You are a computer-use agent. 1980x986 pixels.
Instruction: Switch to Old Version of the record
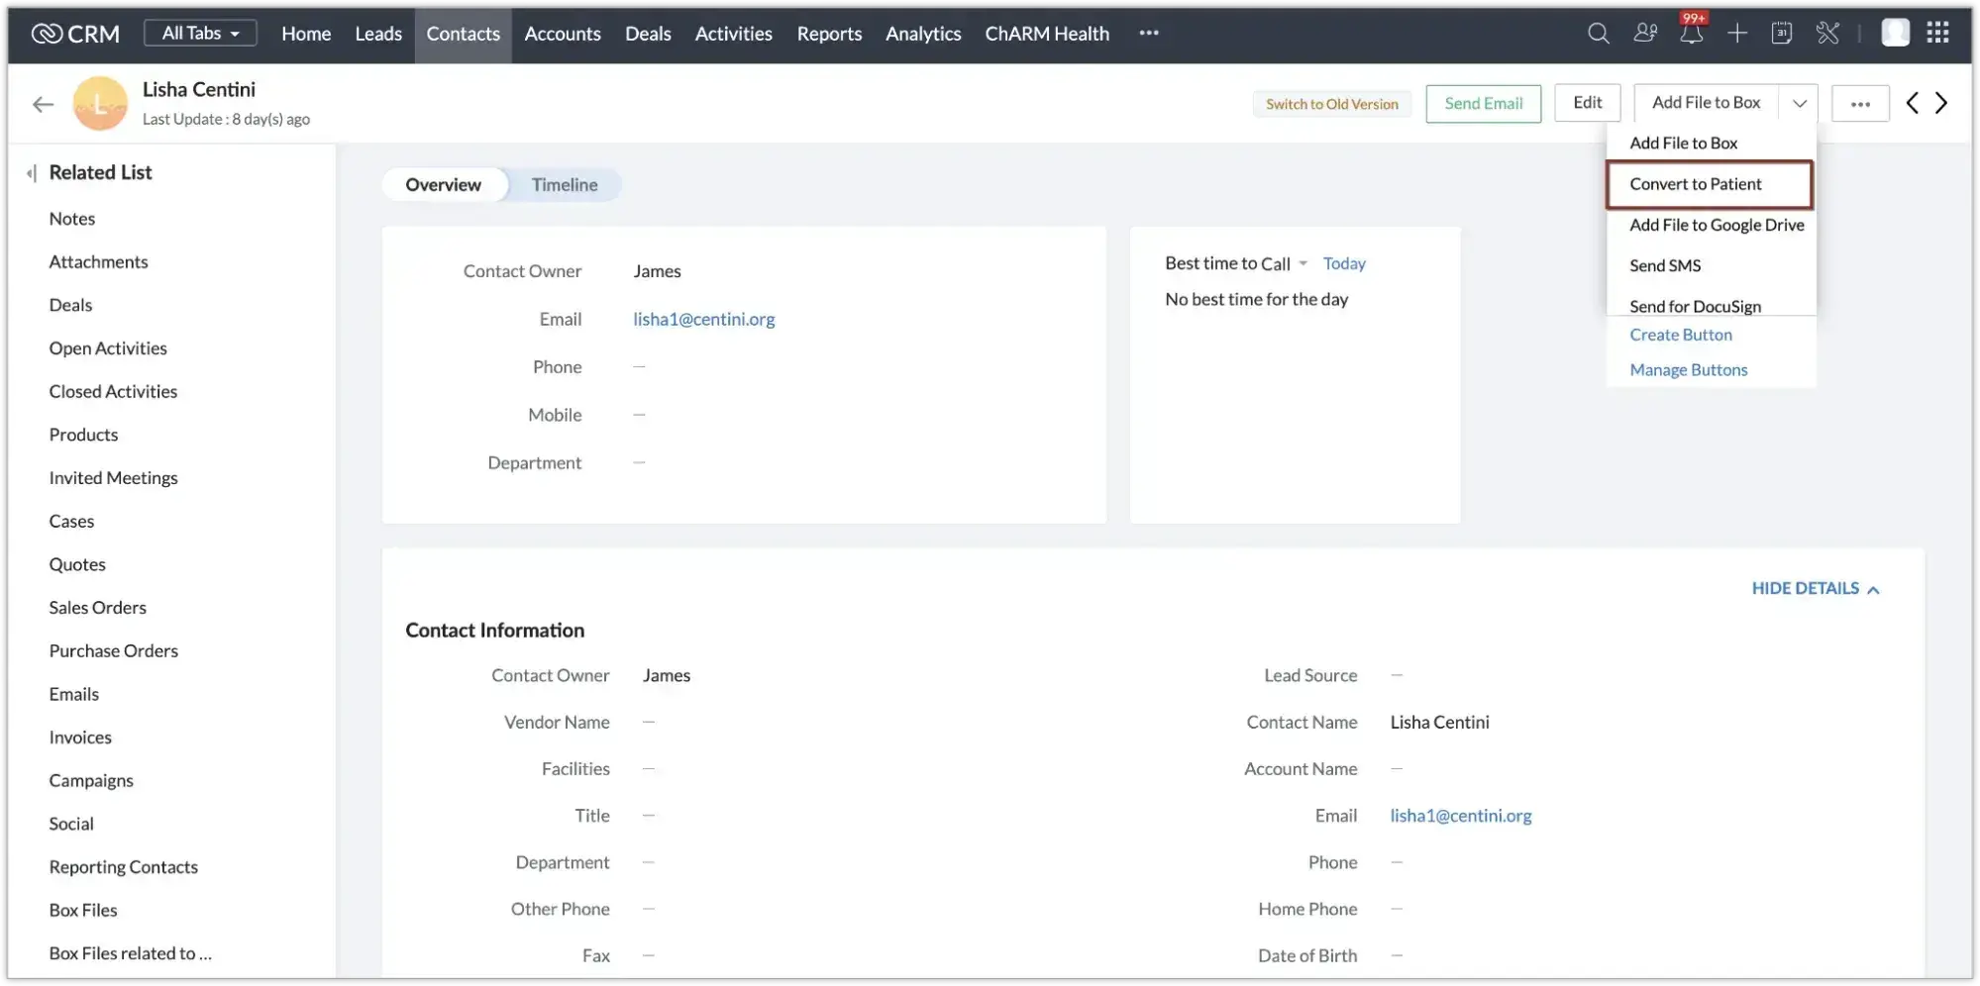tap(1331, 103)
